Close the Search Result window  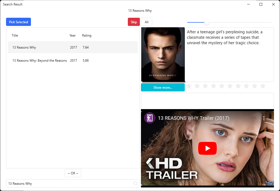273,4
